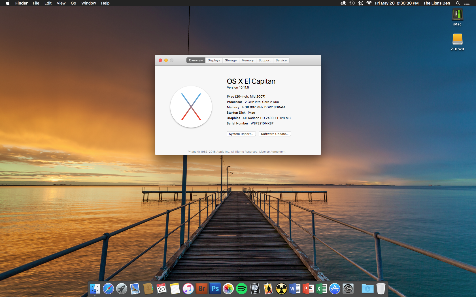Switch to the Memory tab
The image size is (476, 297).
248,60
